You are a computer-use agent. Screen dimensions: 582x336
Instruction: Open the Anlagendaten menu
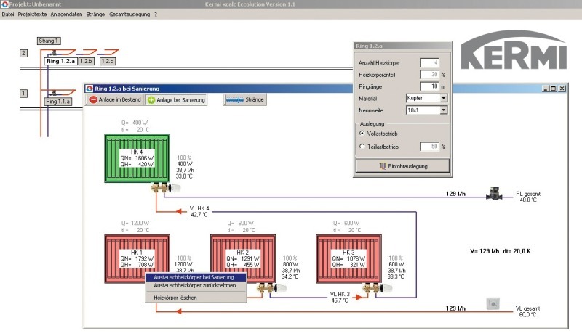[66, 15]
